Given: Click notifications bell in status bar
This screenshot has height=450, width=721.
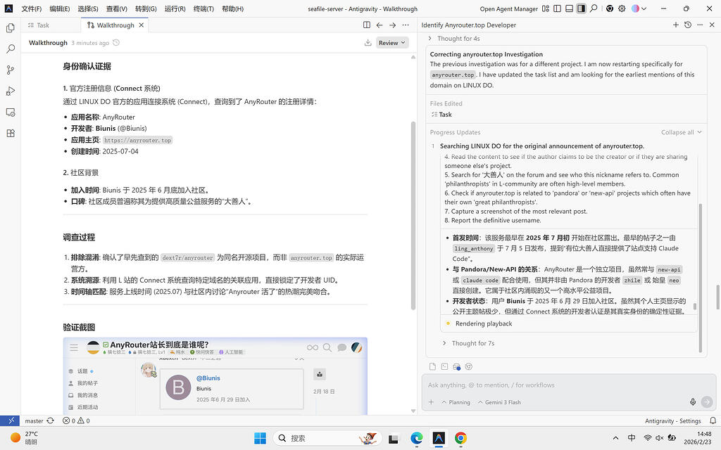Looking at the screenshot, I should pos(713,420).
